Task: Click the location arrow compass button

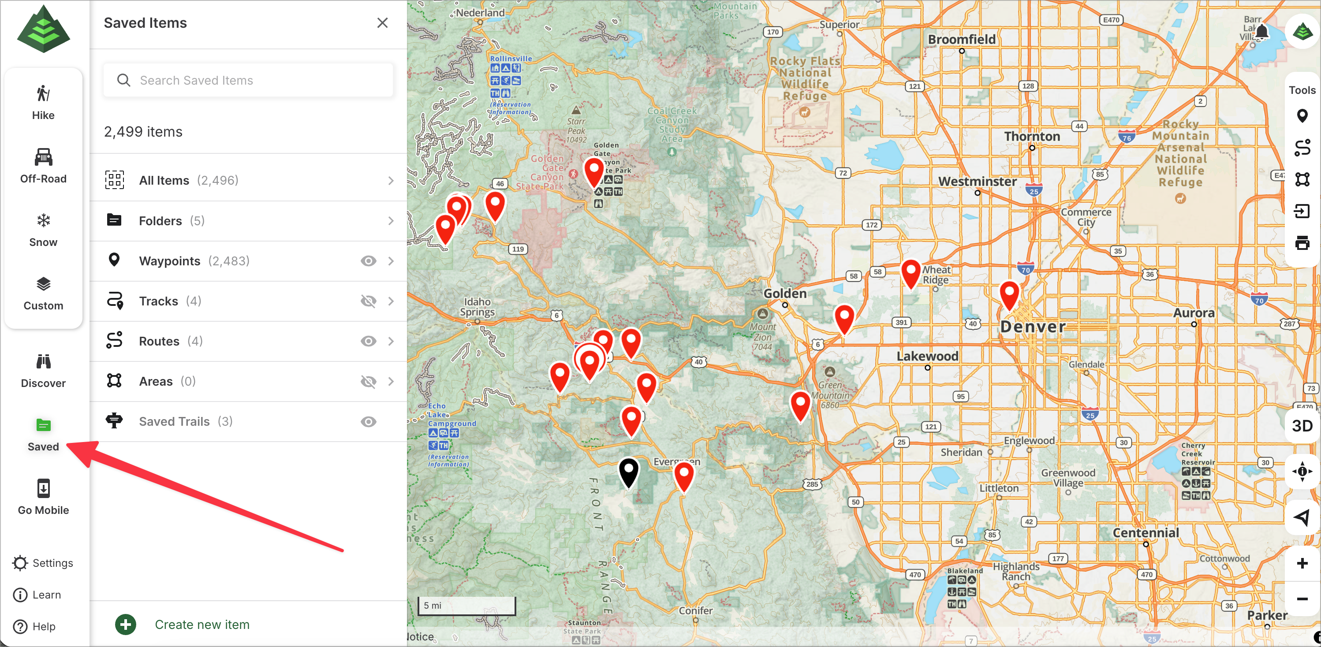Action: coord(1302,517)
